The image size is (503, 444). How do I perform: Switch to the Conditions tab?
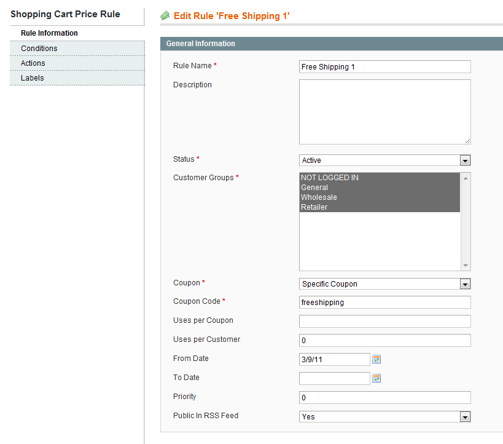[x=39, y=49]
